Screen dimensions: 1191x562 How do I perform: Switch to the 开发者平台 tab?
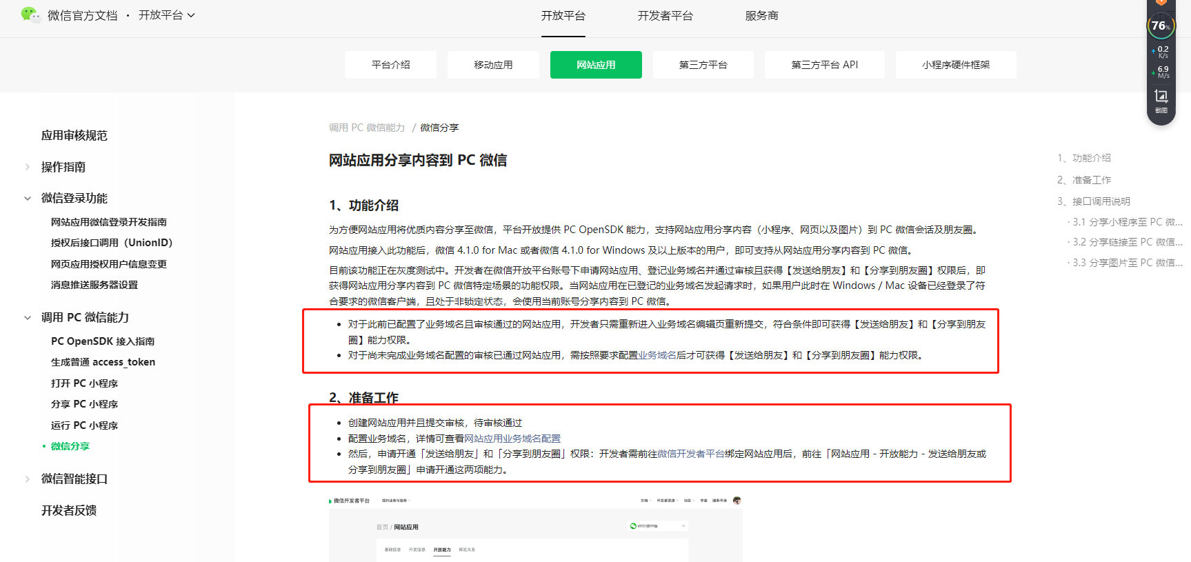[665, 16]
